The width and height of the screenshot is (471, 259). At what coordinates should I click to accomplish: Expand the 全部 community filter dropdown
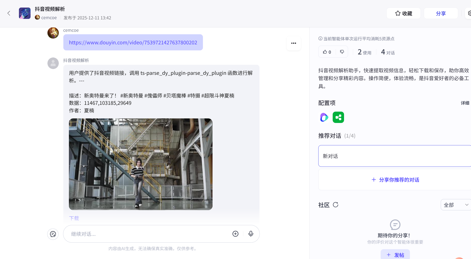[455, 205]
